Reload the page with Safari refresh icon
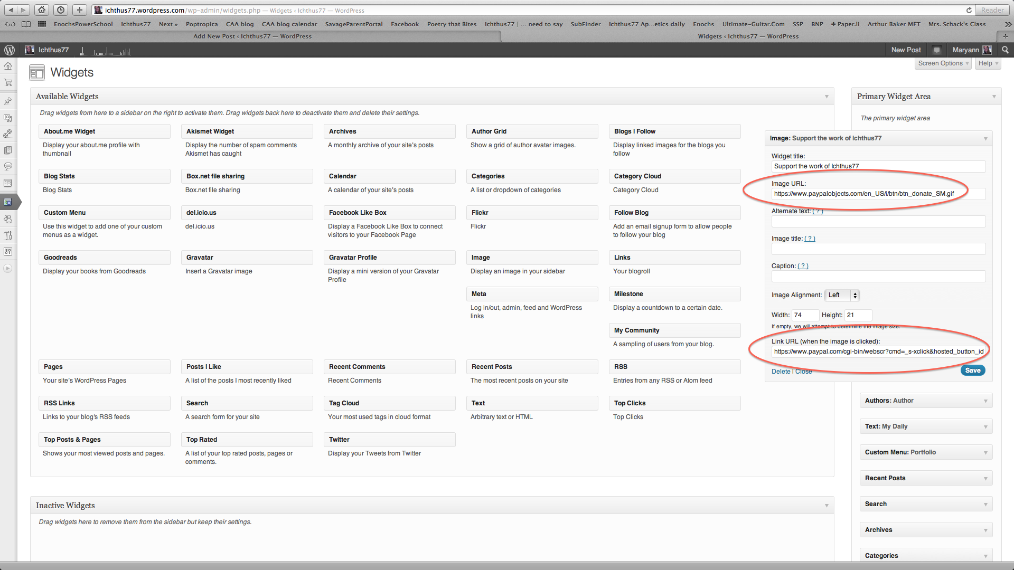Viewport: 1014px width, 570px height. pos(969,10)
